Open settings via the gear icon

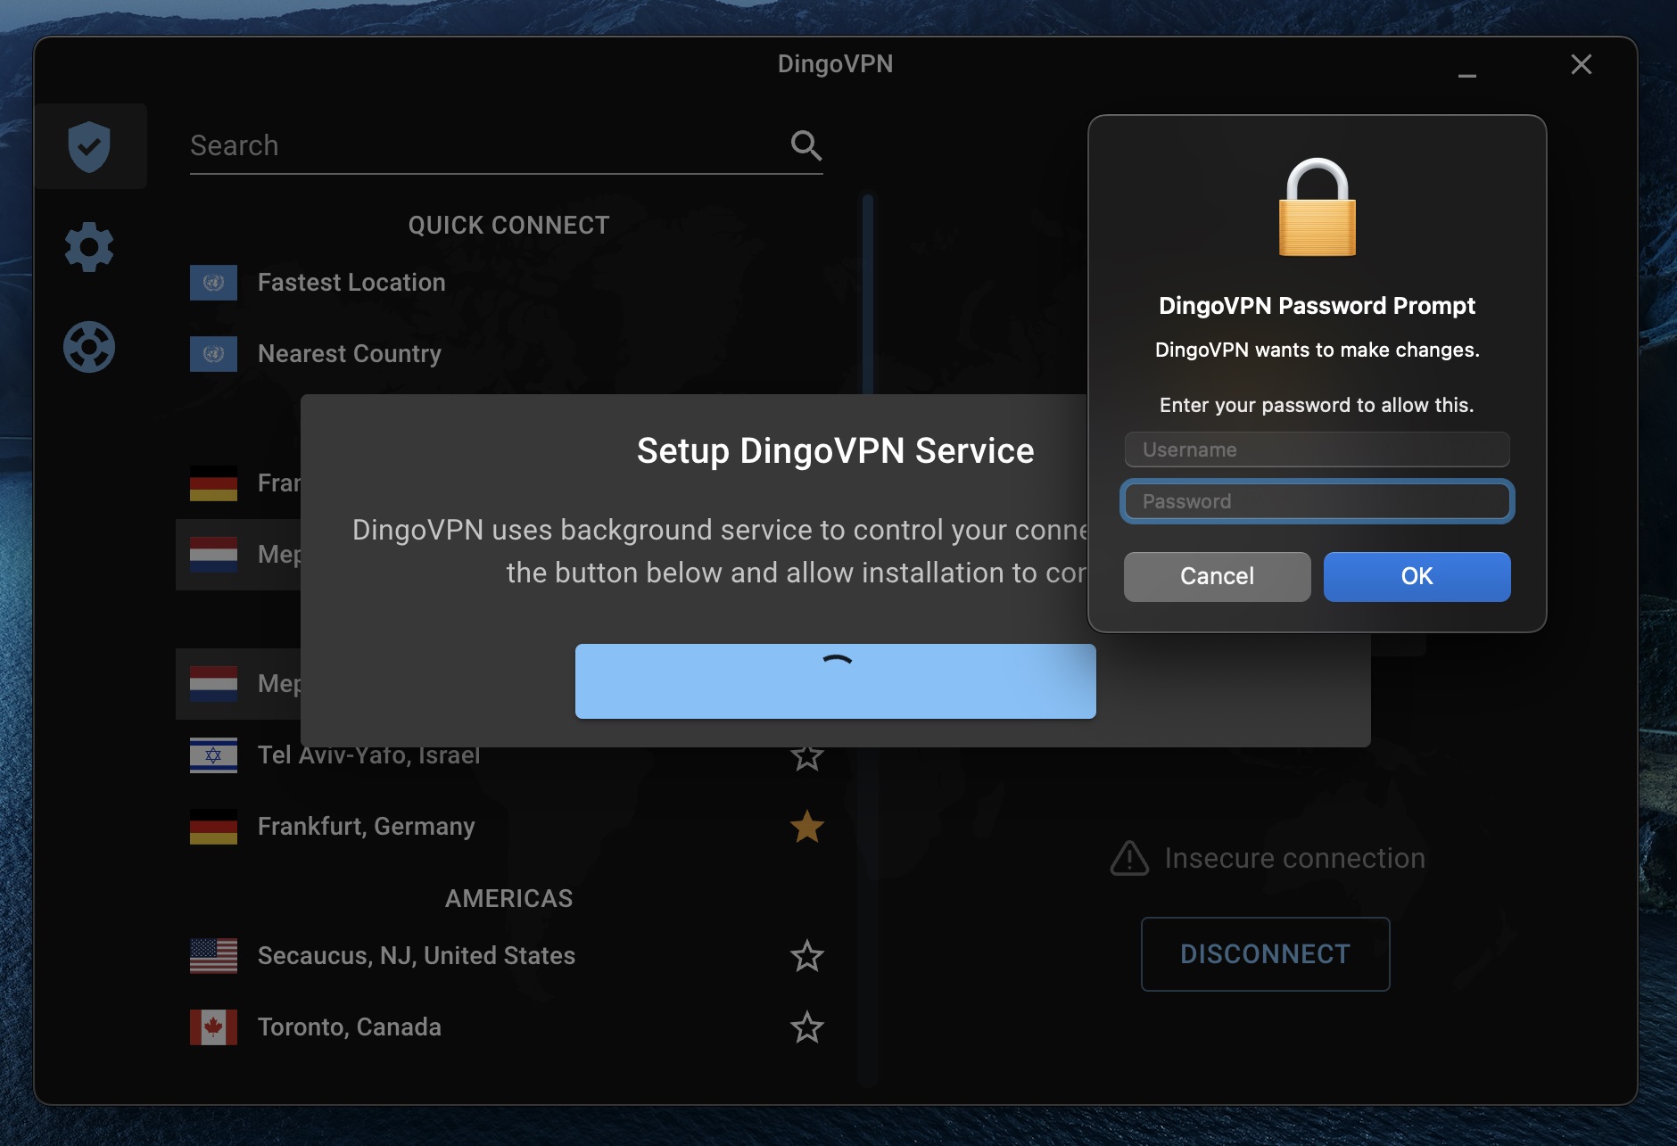tap(89, 247)
